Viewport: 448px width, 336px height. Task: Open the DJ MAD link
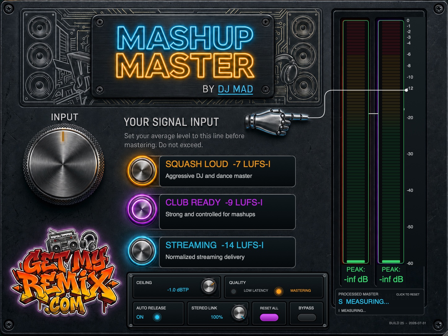(235, 89)
